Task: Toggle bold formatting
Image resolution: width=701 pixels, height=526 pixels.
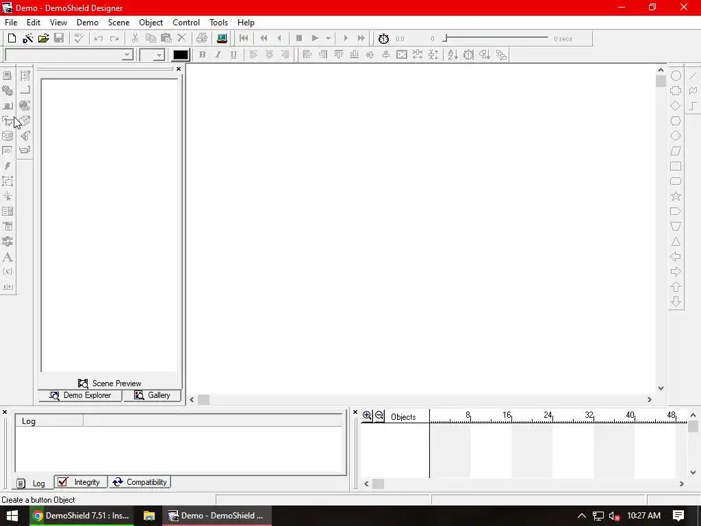Action: click(x=202, y=55)
